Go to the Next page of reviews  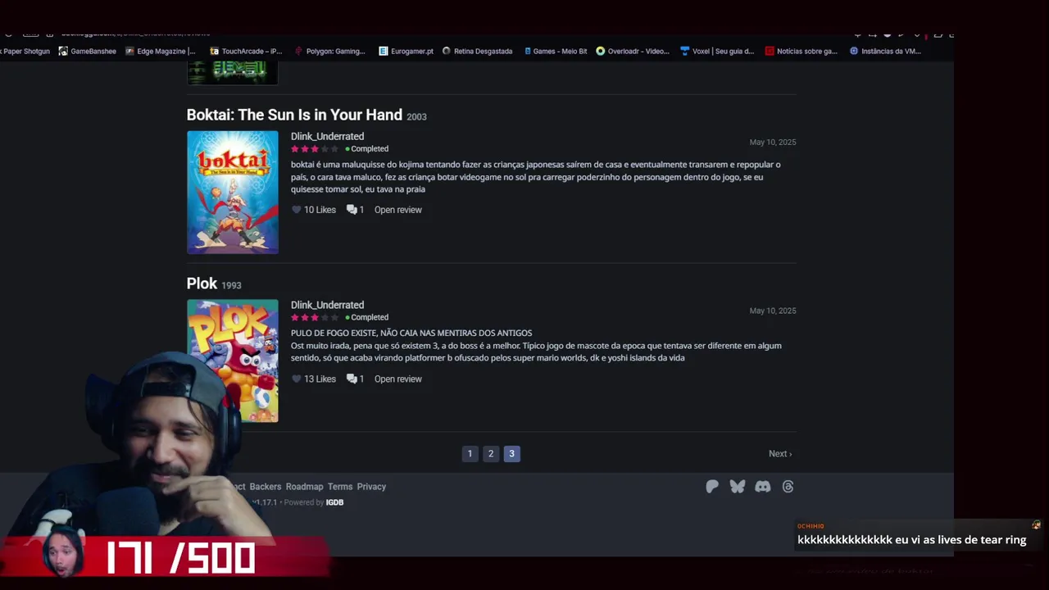[x=780, y=453]
